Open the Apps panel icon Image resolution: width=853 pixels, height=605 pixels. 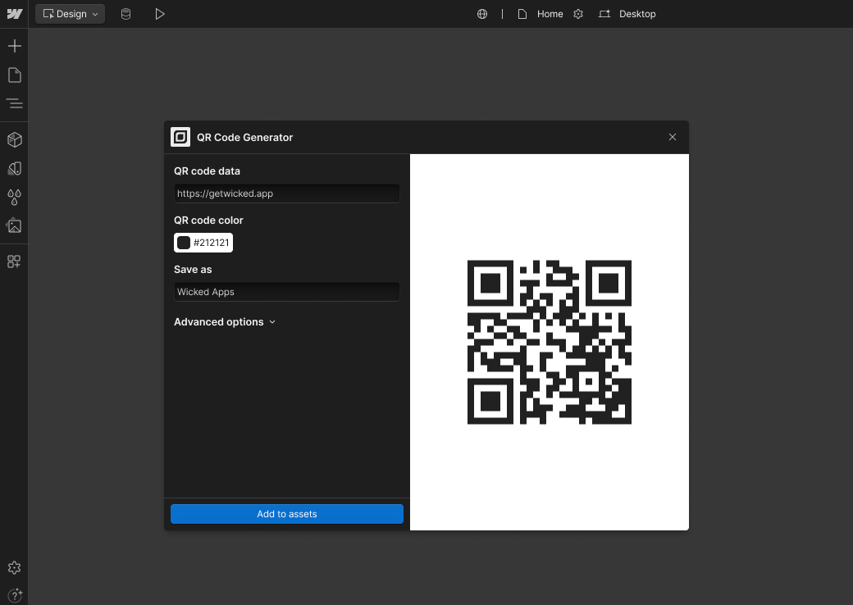14,262
